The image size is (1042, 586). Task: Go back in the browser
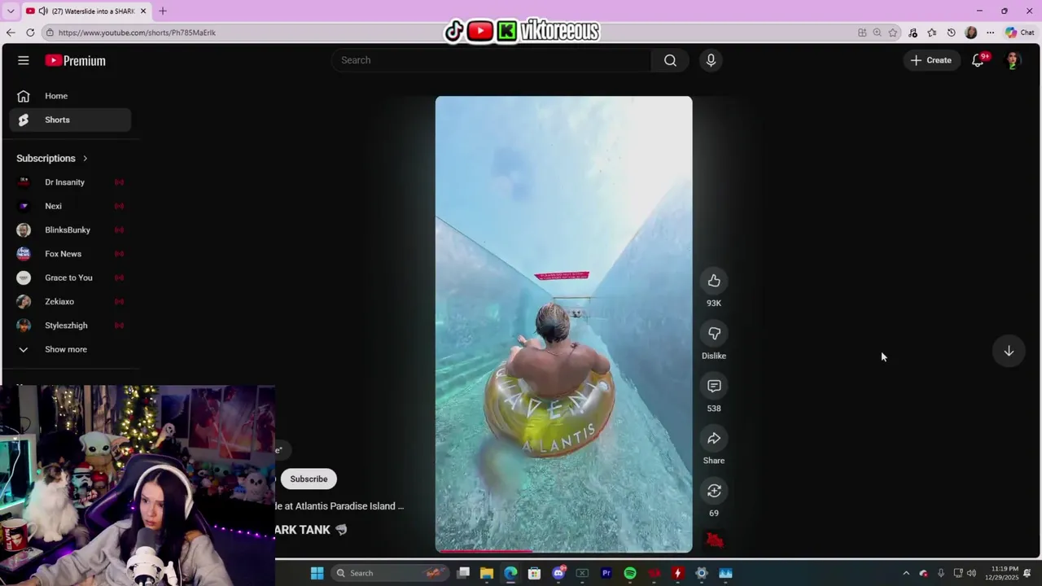pos(10,33)
